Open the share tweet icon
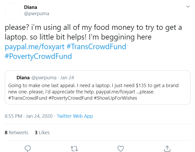Screen dimensions: 195x152 (x=167, y=149)
